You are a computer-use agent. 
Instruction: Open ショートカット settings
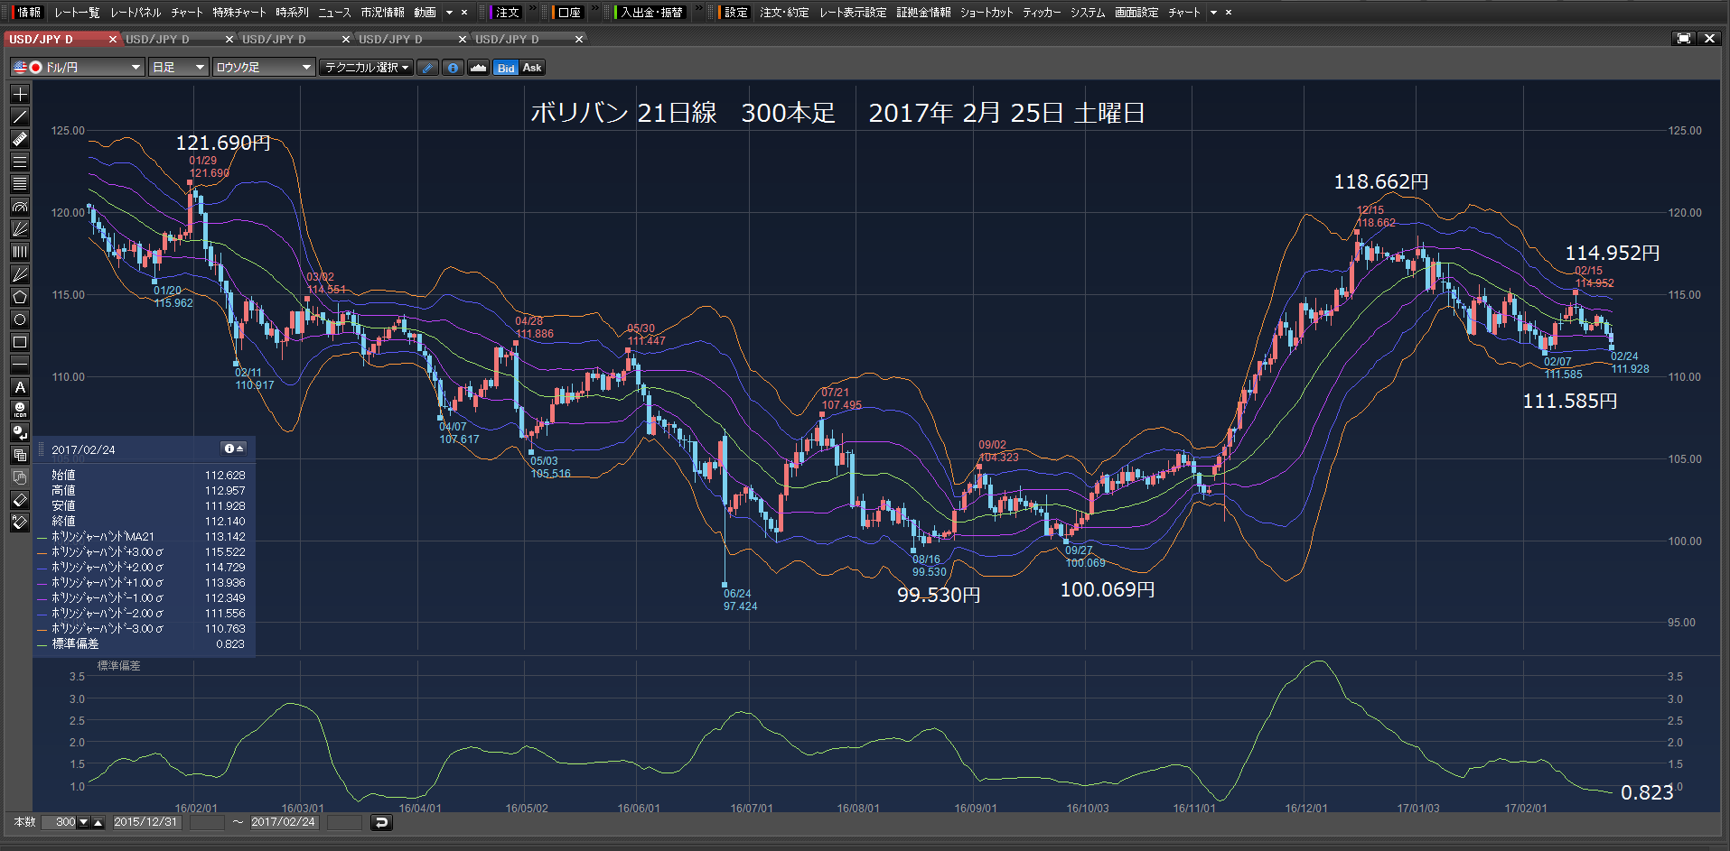(987, 13)
